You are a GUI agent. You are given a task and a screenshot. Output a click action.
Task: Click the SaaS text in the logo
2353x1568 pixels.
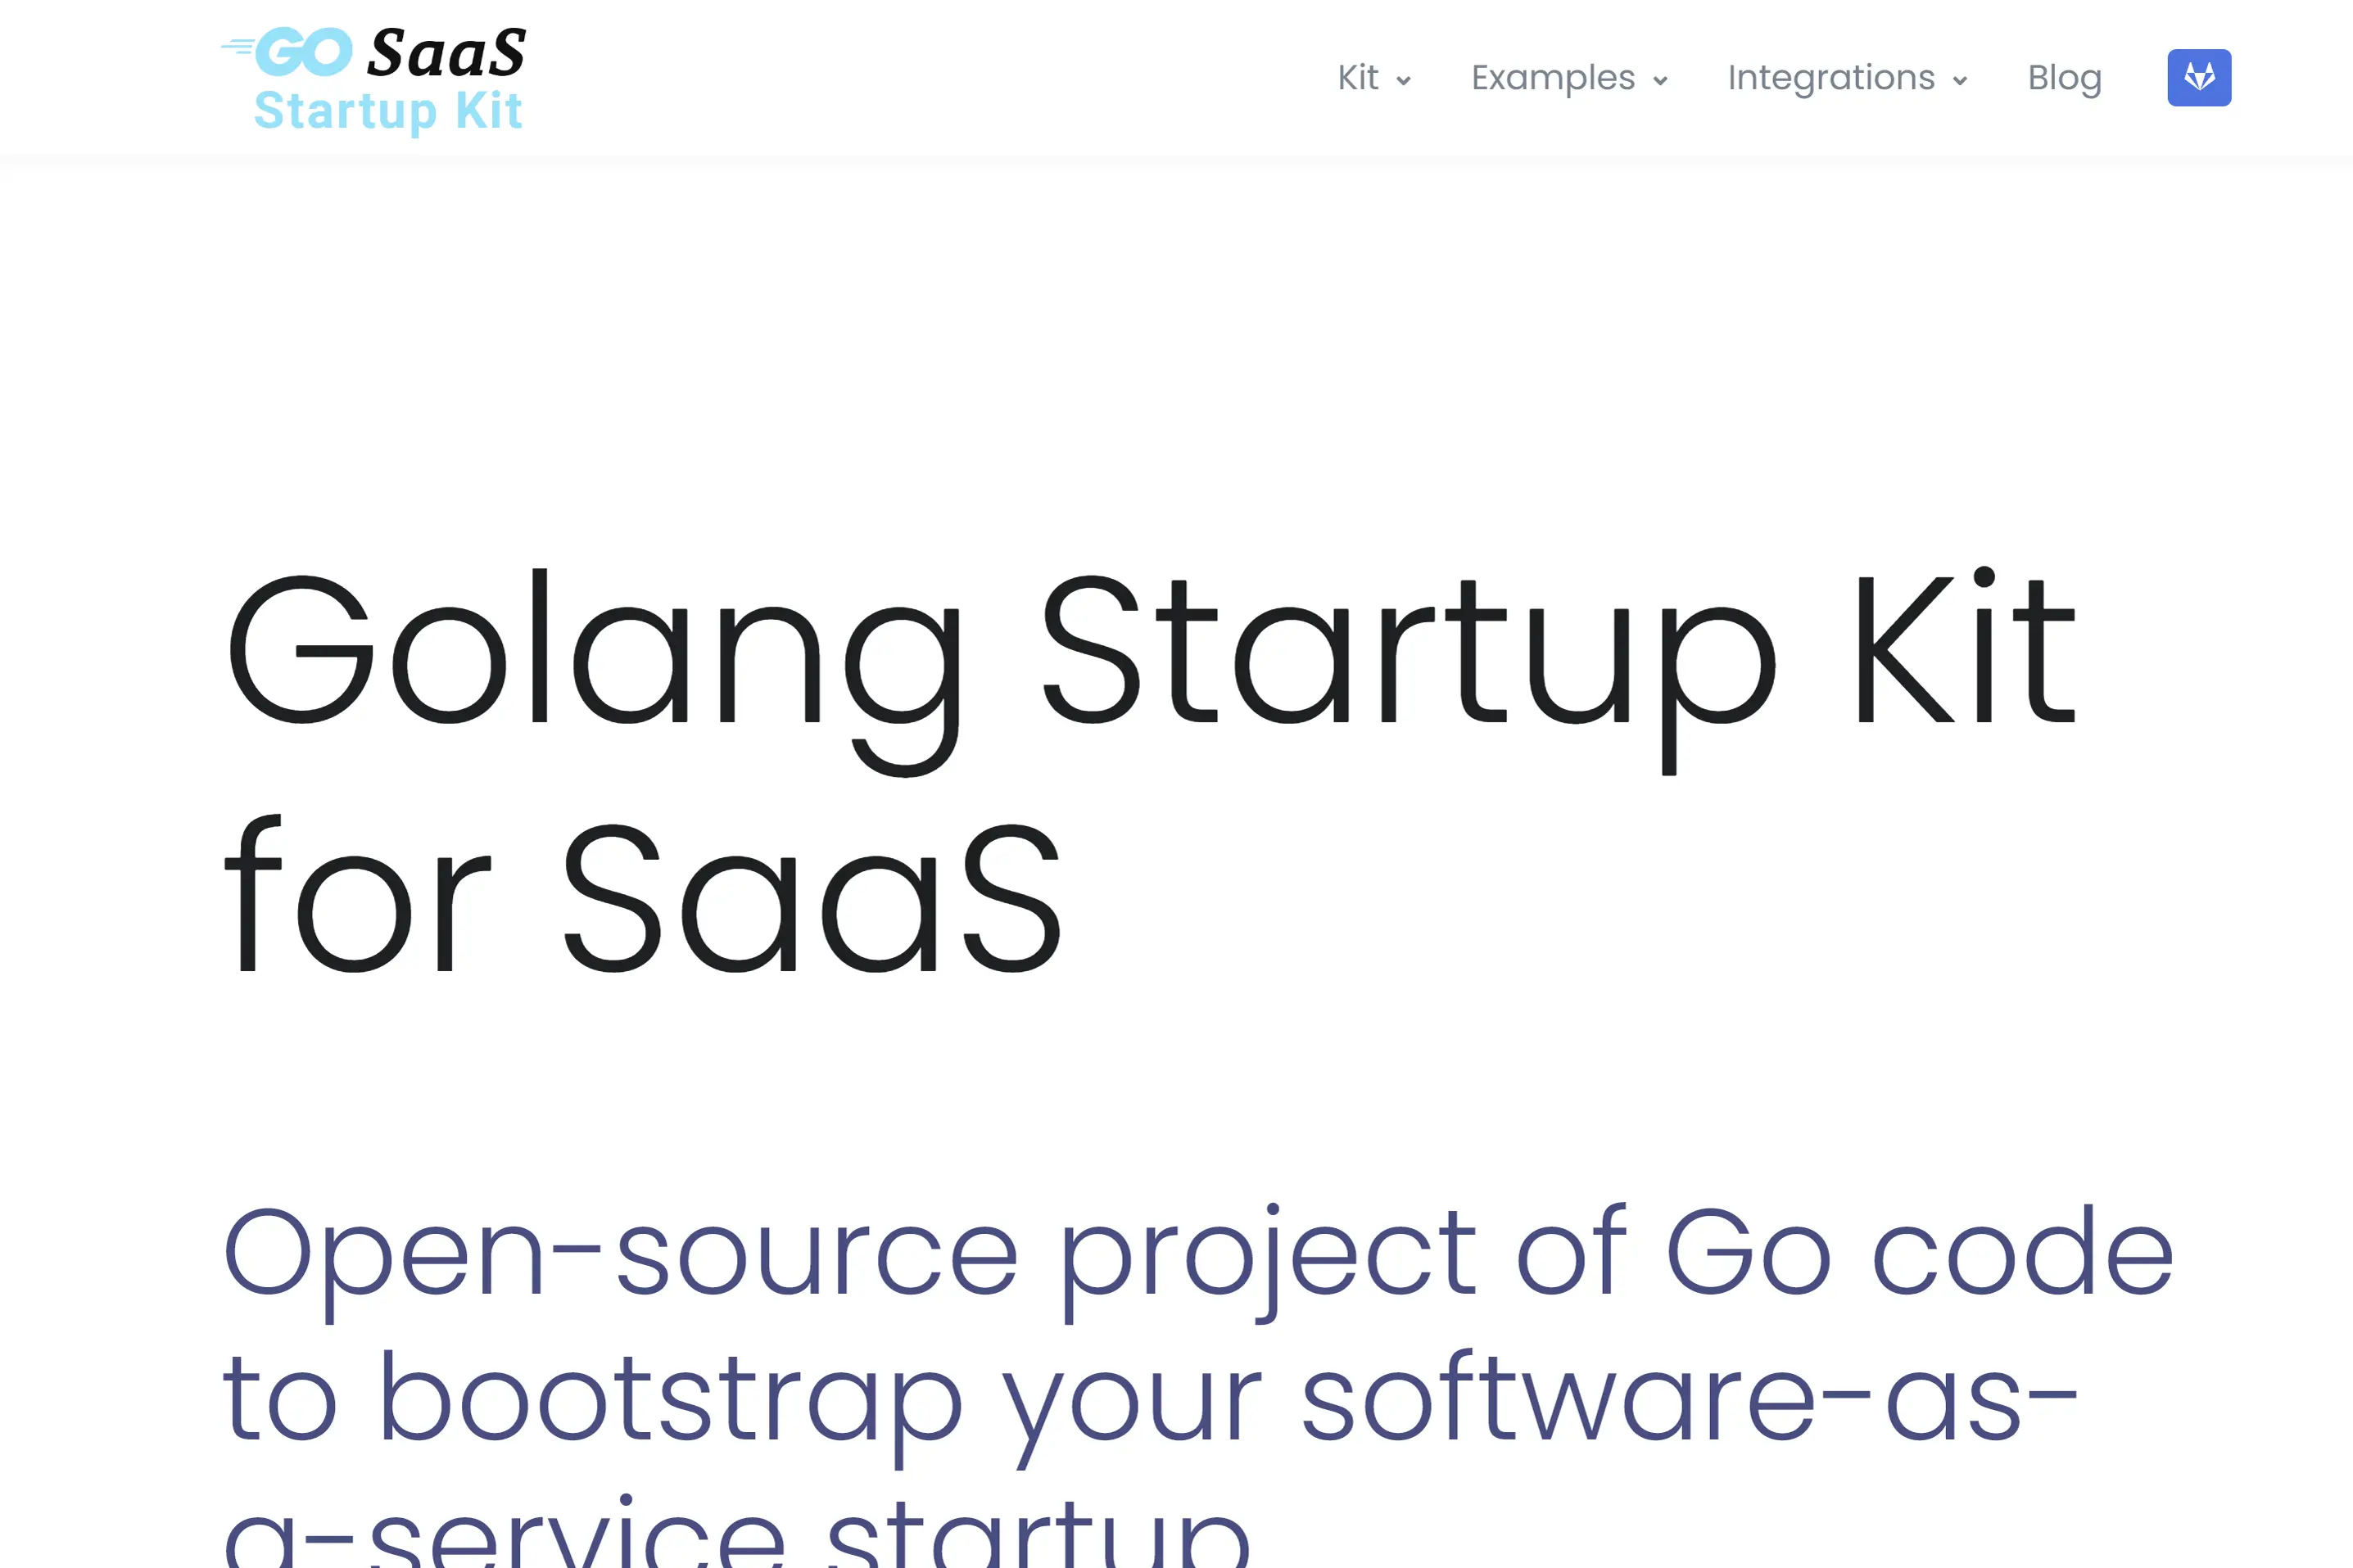(447, 52)
